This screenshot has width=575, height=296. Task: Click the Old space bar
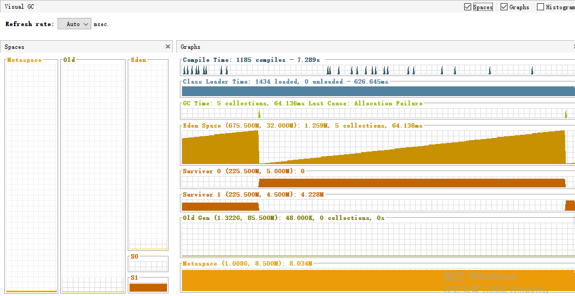pos(93,178)
